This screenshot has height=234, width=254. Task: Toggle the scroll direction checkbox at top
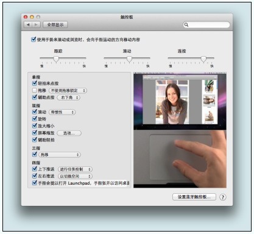tap(34, 39)
